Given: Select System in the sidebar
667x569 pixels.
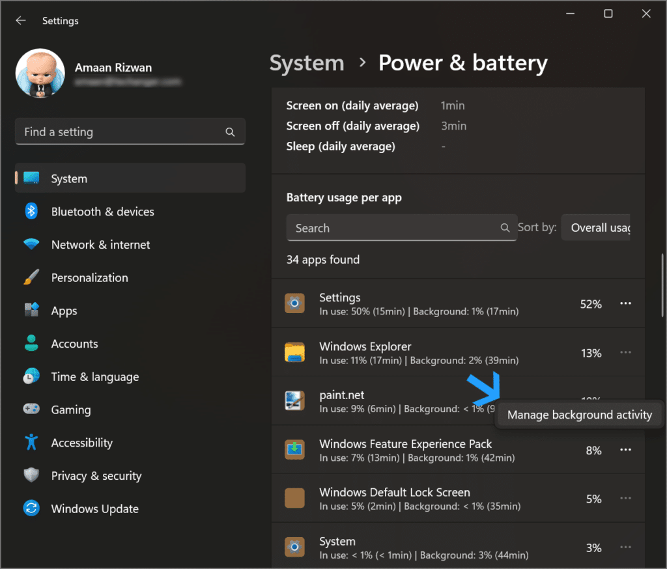Looking at the screenshot, I should click(130, 178).
